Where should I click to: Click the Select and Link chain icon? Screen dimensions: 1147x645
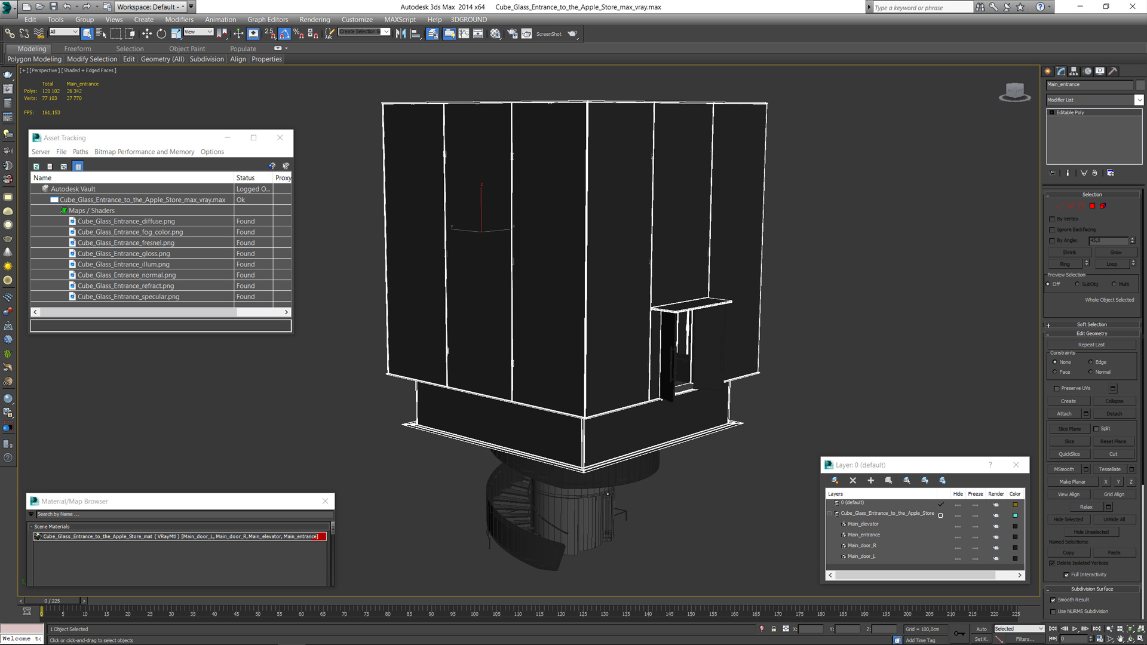pyautogui.click(x=10, y=33)
